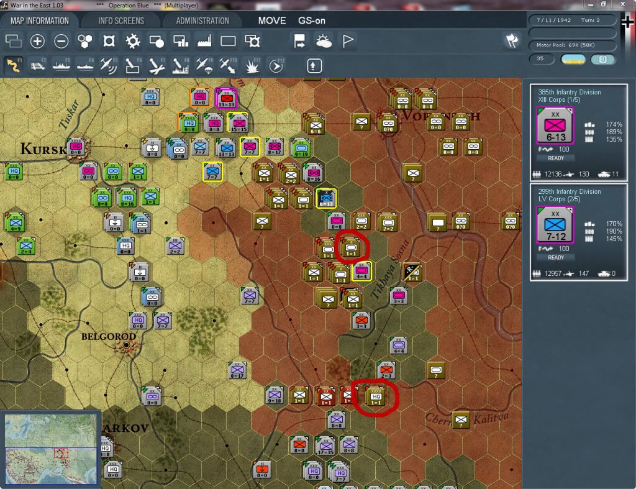Click the pennant flag toolbar icon

(348, 41)
